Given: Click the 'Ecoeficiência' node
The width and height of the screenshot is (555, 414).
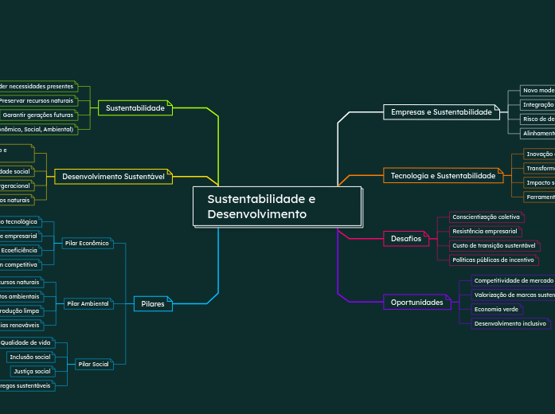Looking at the screenshot, I should [21, 251].
